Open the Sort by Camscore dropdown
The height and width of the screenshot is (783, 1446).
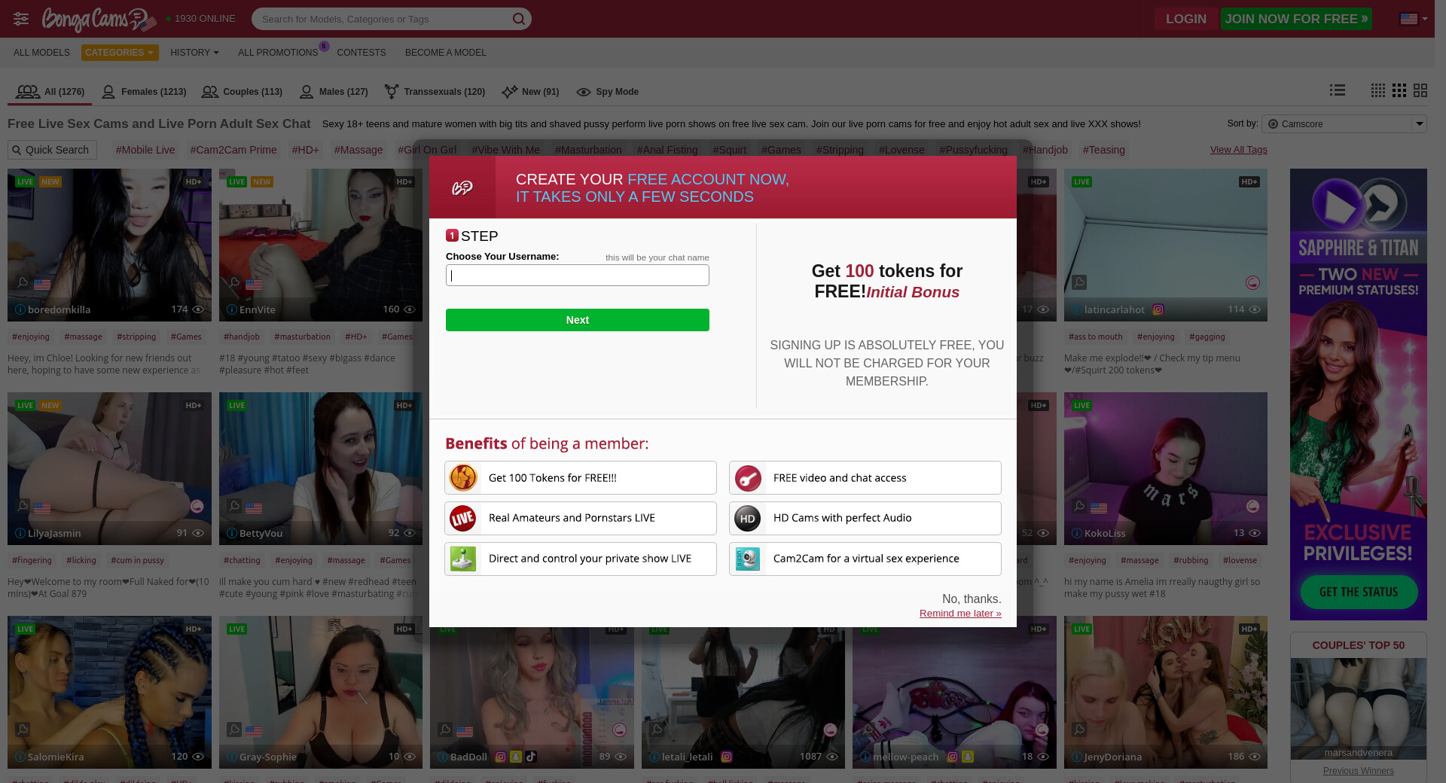(1344, 123)
